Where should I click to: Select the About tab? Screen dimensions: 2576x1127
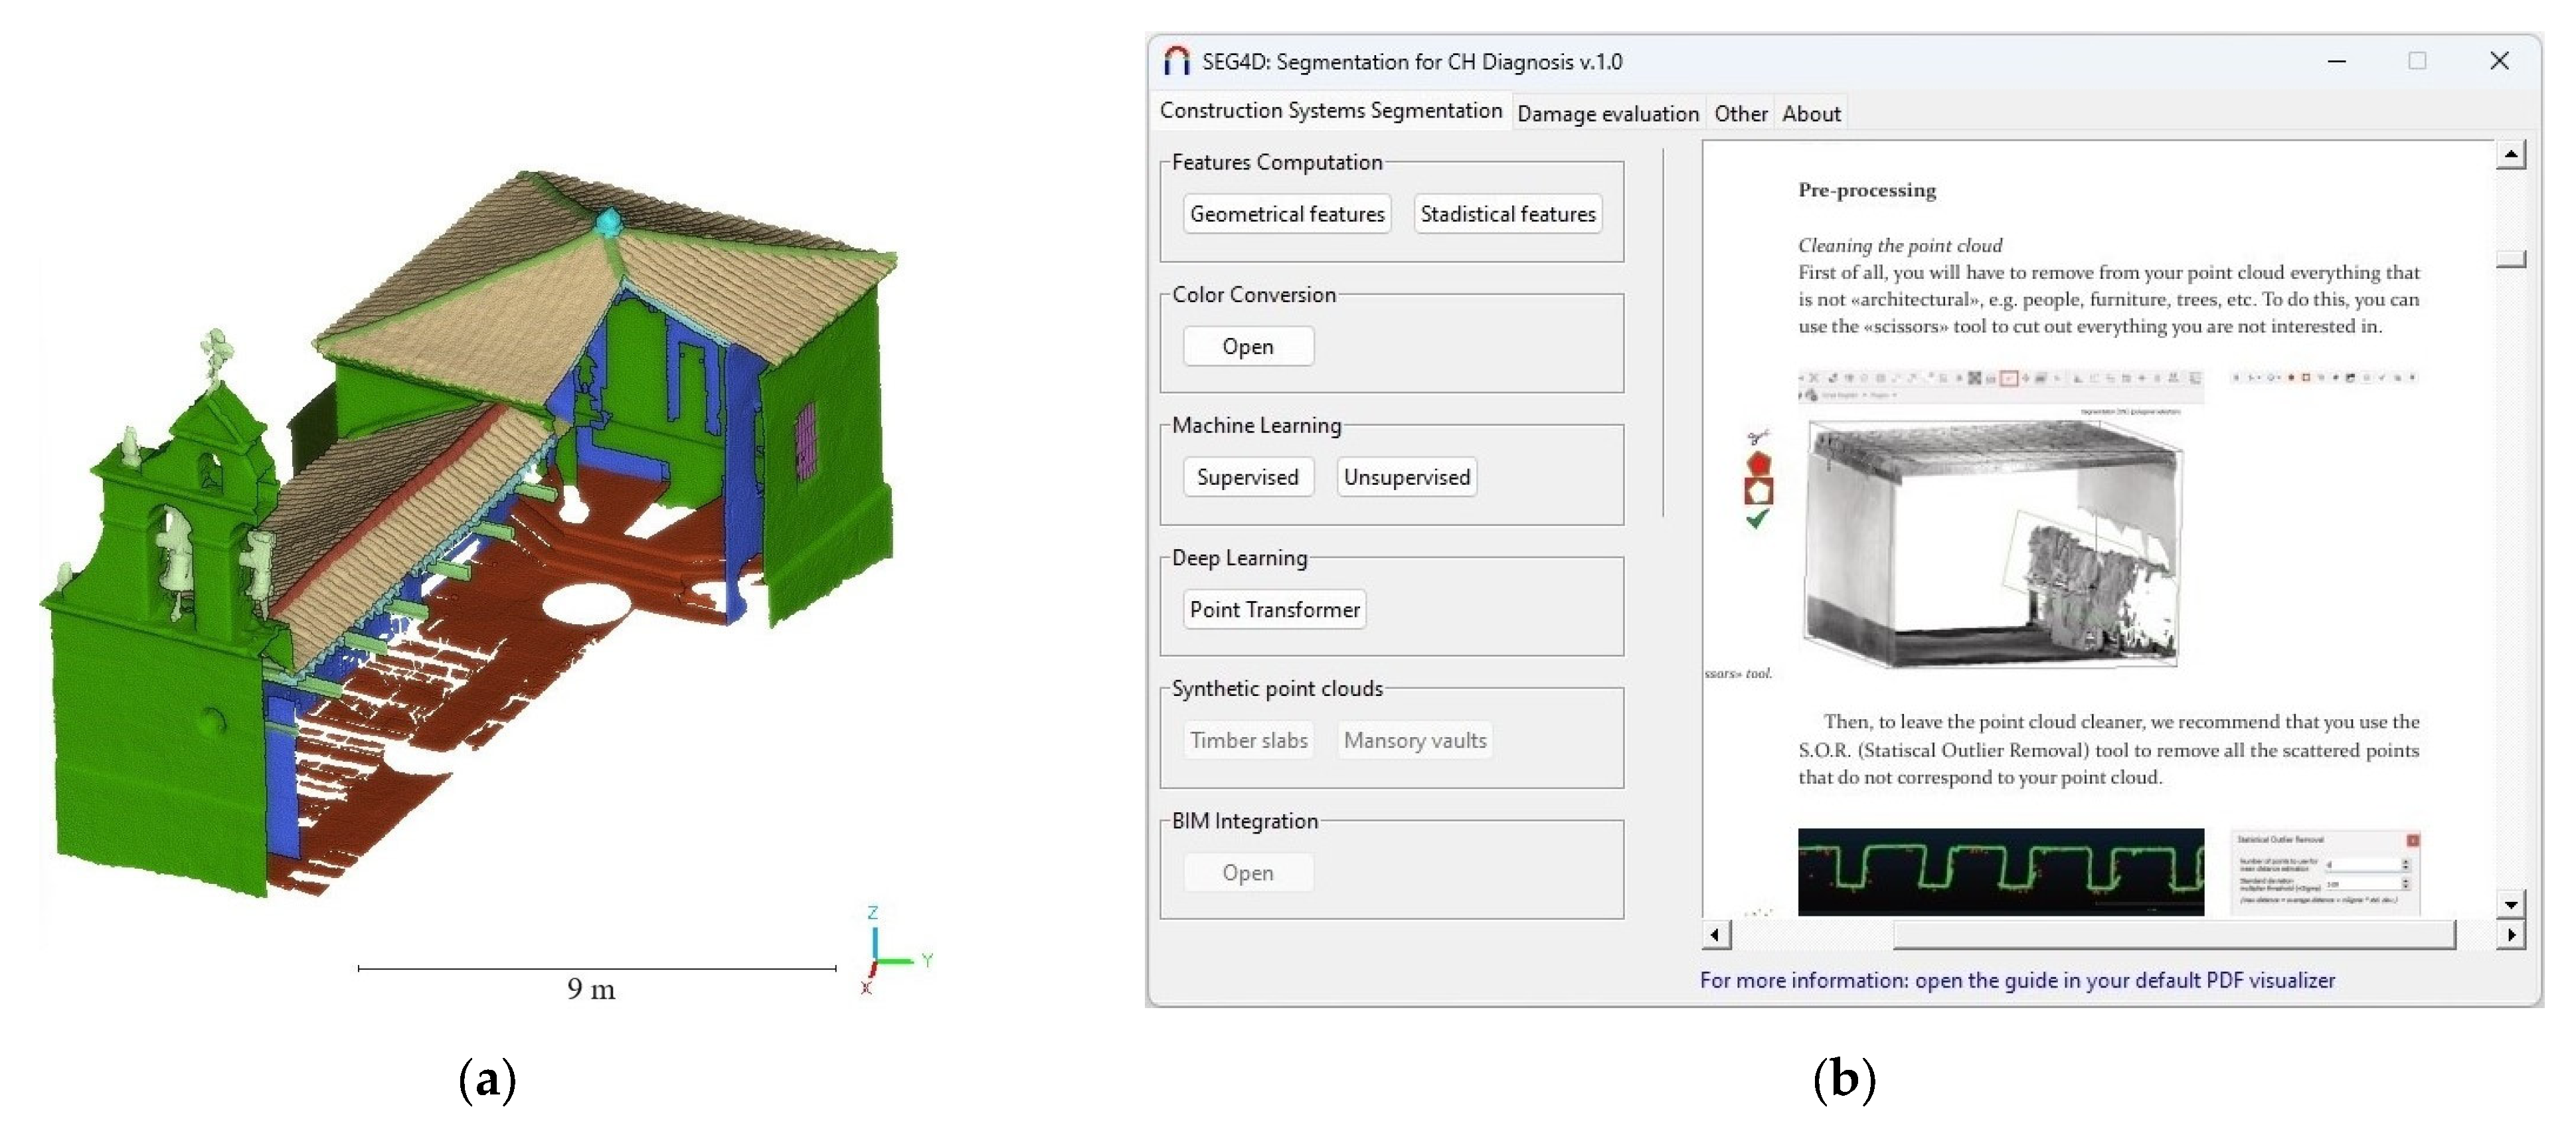(x=1811, y=114)
